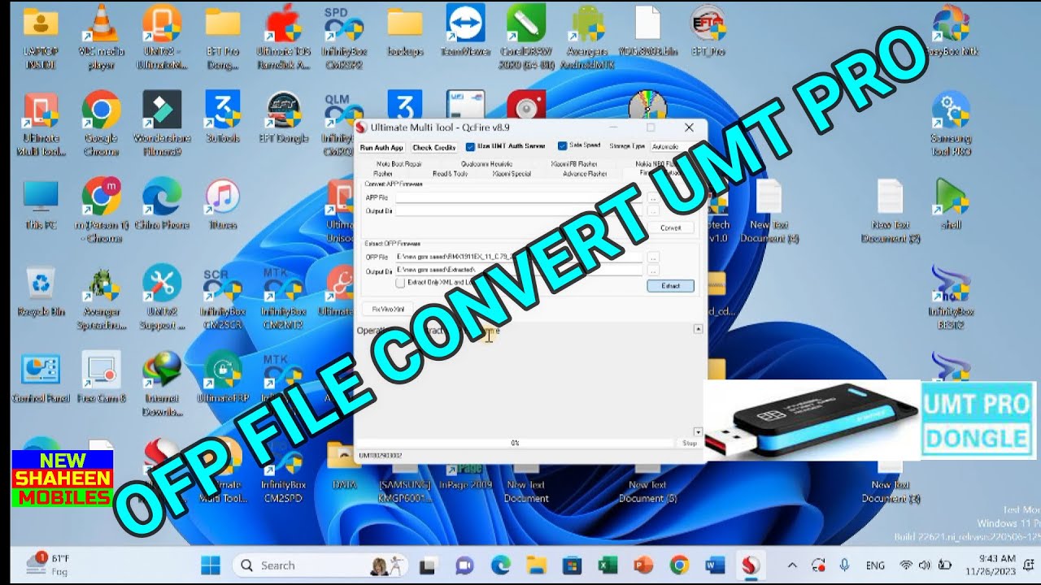Image resolution: width=1041 pixels, height=585 pixels.
Task: Click the operation progress bar at 0%
Action: (x=516, y=444)
